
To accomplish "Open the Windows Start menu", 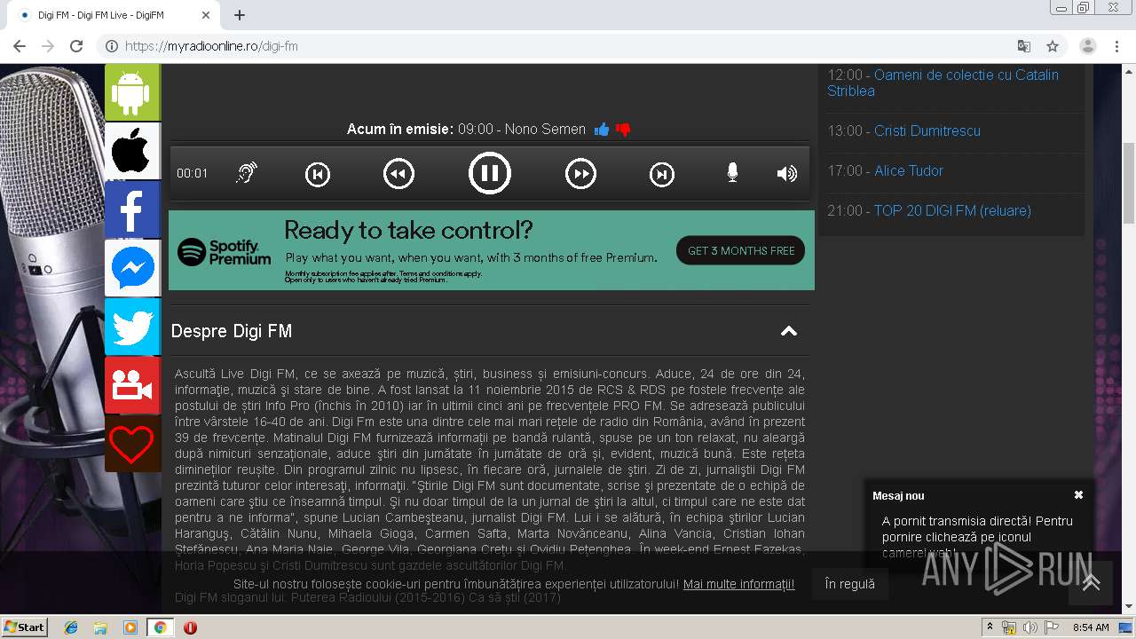I will click(x=25, y=627).
